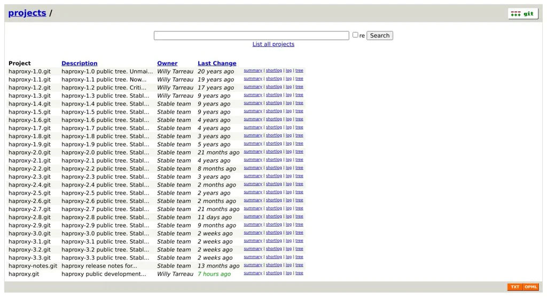Viewport: 547px width, 307px height.
Task: Open tree for haproxy-1.3.git
Action: pos(299,95)
